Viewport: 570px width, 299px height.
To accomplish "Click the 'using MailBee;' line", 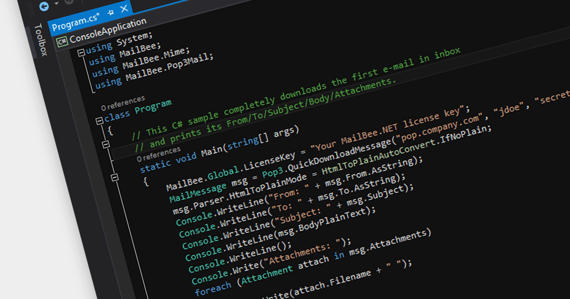I will click(x=126, y=52).
